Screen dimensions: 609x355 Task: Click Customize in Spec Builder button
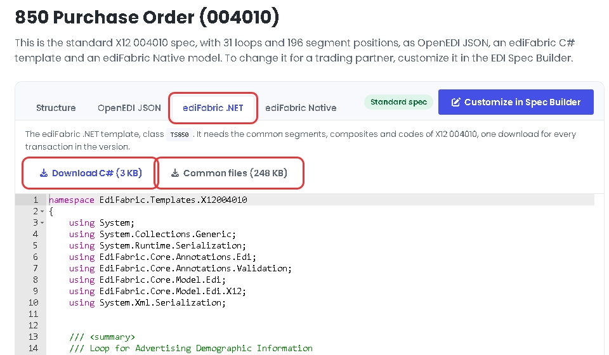[516, 102]
